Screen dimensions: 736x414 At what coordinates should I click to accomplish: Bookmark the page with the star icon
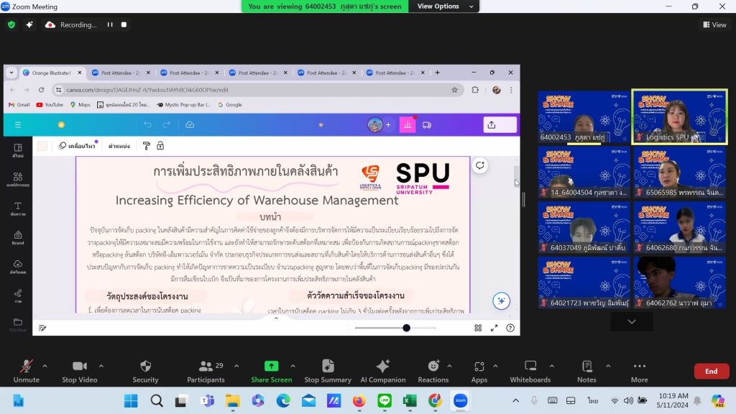454,90
